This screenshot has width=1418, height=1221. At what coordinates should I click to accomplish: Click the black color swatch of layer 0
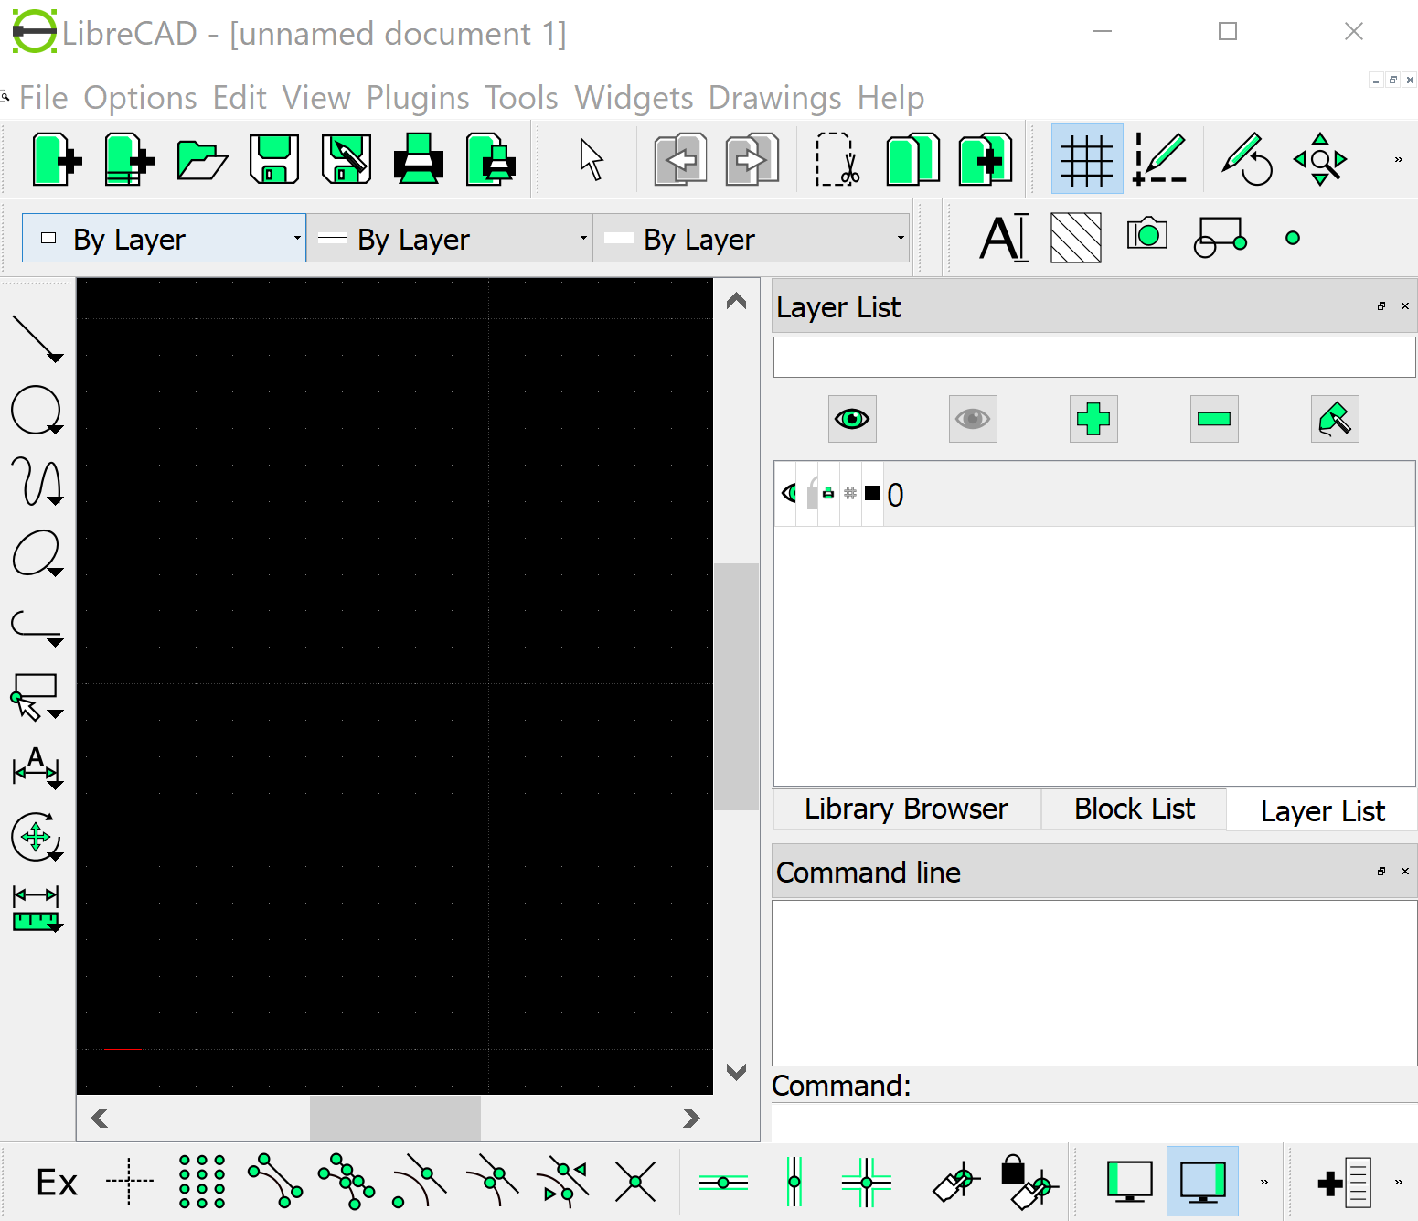[872, 494]
